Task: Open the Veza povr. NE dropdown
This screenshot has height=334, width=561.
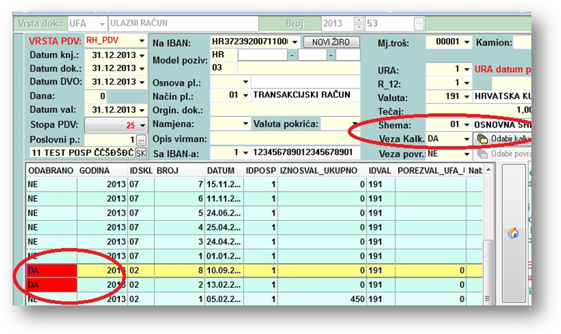Action: [x=467, y=154]
